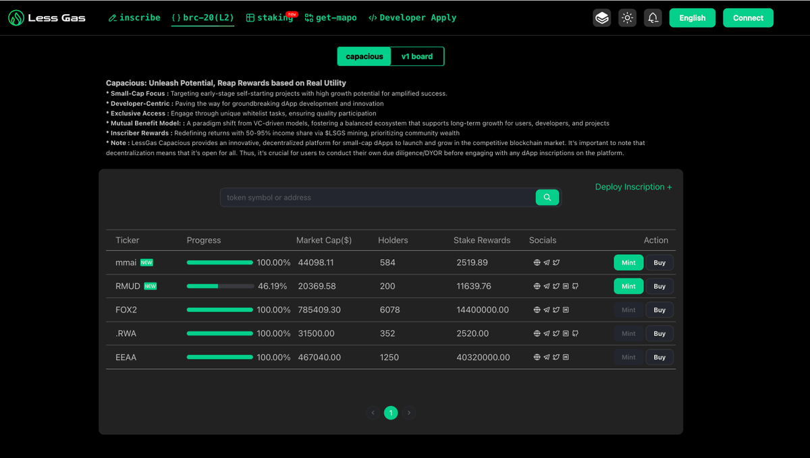Switch to the v1 board tab
Screen dimensions: 810x458
[417, 57]
